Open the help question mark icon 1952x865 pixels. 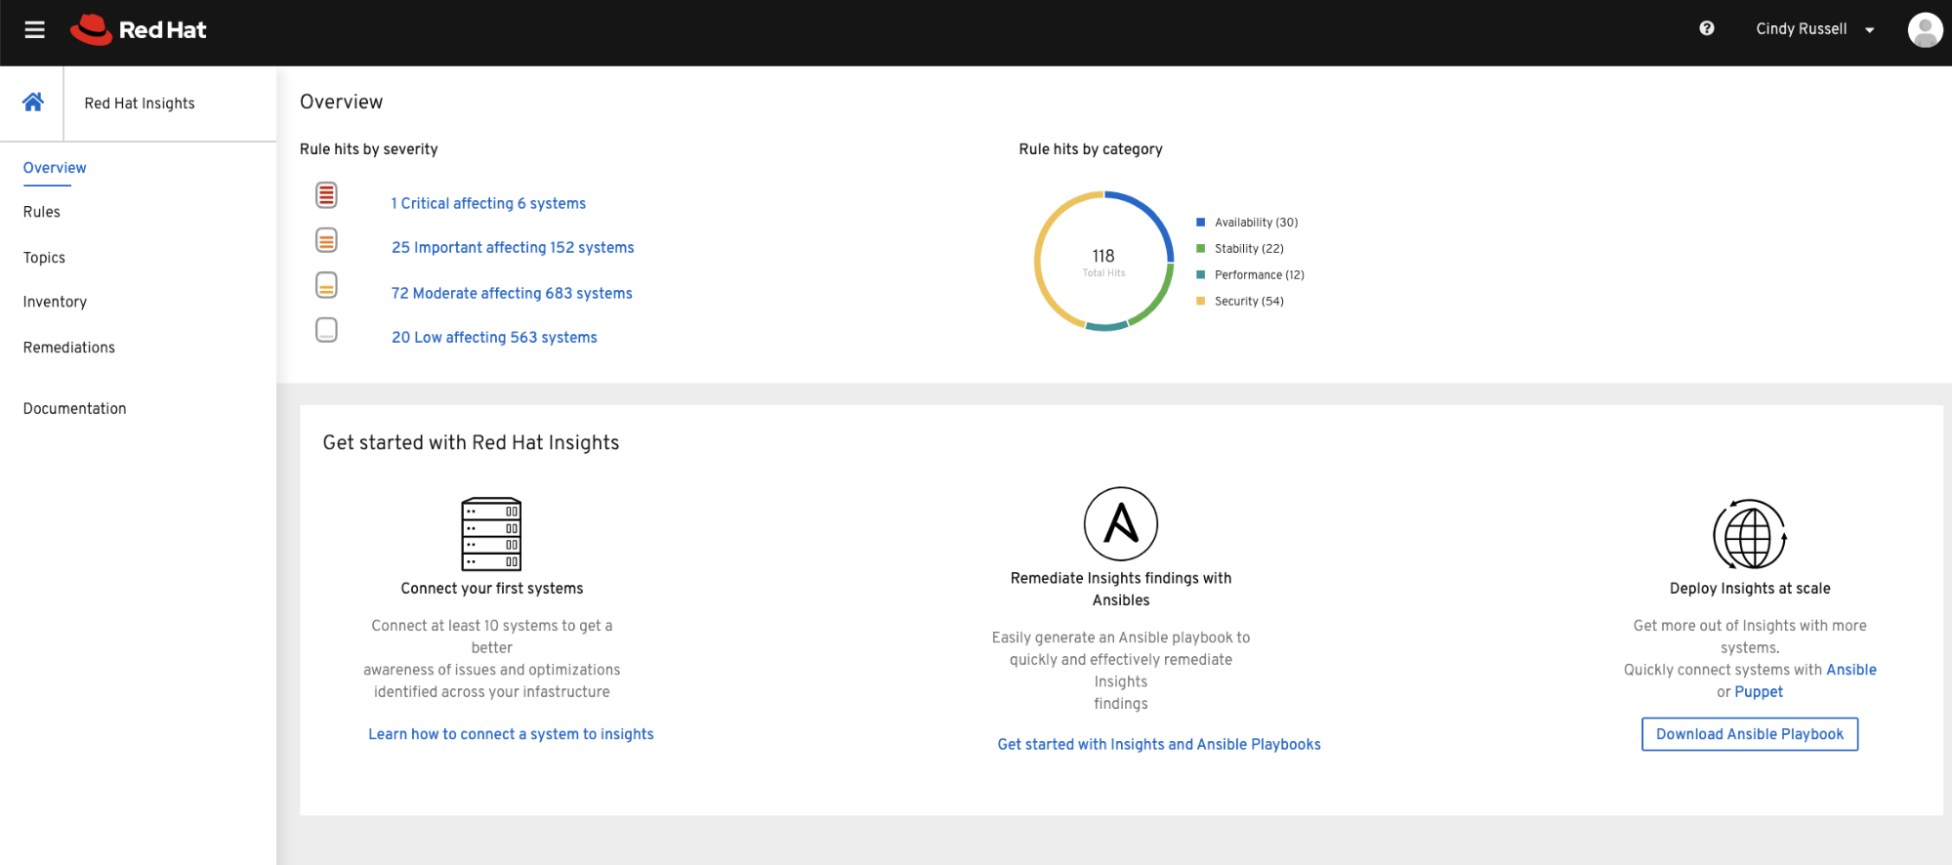1706,28
